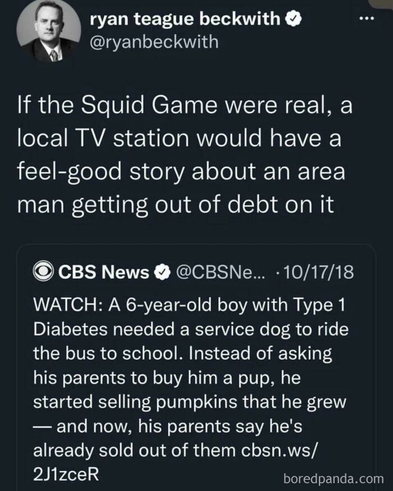Click the boredpanda.com watermark
393x491 pixels.
pyautogui.click(x=333, y=479)
